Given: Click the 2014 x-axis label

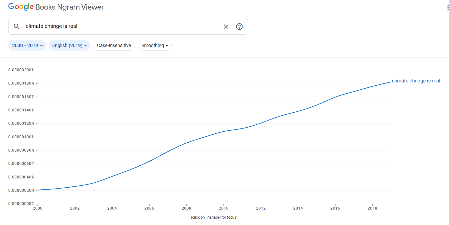Looking at the screenshot, I should click(298, 208).
